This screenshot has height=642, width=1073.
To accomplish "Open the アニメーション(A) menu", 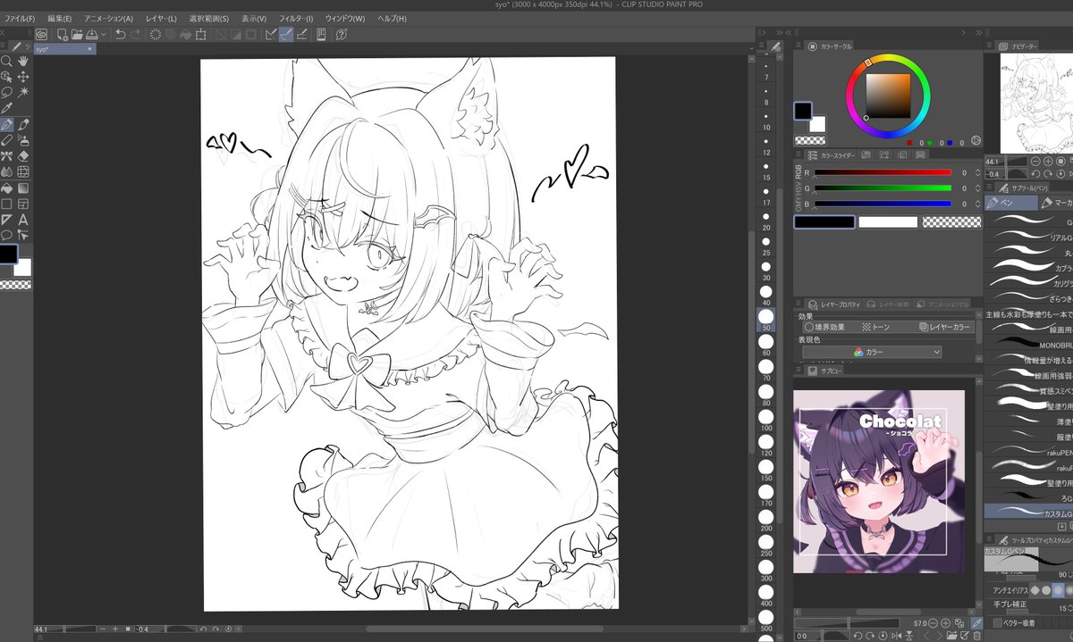I will [108, 19].
